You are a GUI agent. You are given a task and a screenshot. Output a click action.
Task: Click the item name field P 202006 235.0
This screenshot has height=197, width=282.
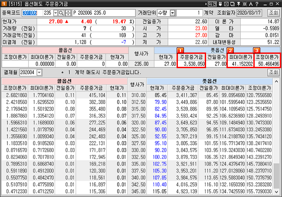pyautogui.click(x=104, y=13)
